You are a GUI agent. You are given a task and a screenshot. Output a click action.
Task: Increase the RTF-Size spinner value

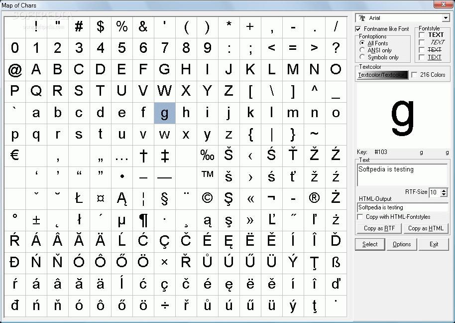click(444, 190)
